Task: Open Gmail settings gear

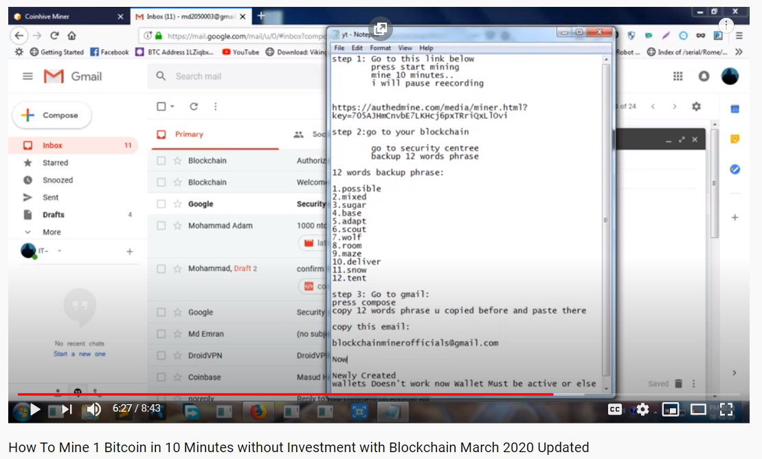Action: click(697, 106)
